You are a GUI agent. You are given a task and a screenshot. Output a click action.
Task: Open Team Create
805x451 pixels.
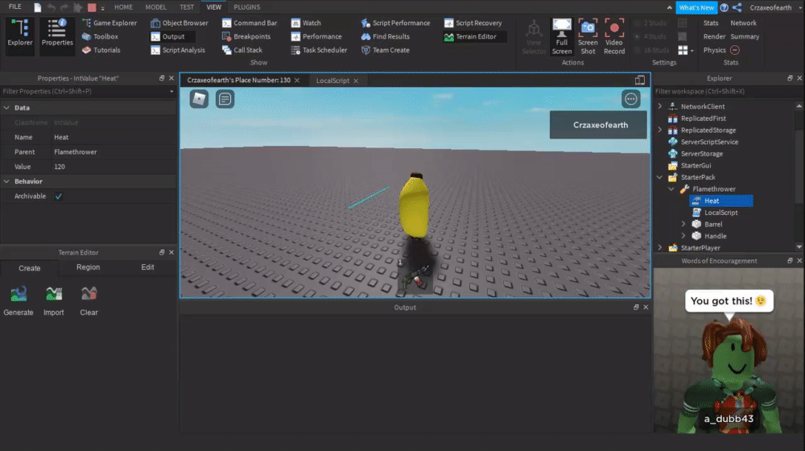pyautogui.click(x=385, y=50)
